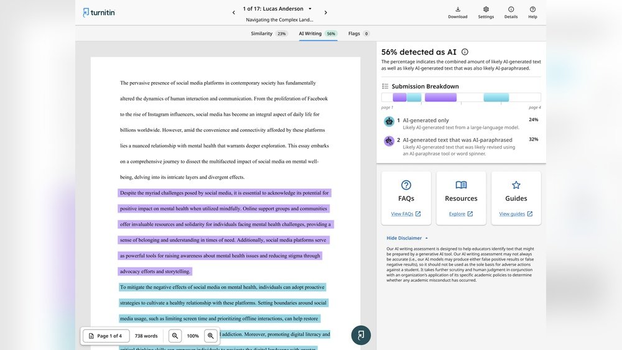Click the Submission Breakdown list icon
This screenshot has height=350, width=622.
tap(385, 86)
